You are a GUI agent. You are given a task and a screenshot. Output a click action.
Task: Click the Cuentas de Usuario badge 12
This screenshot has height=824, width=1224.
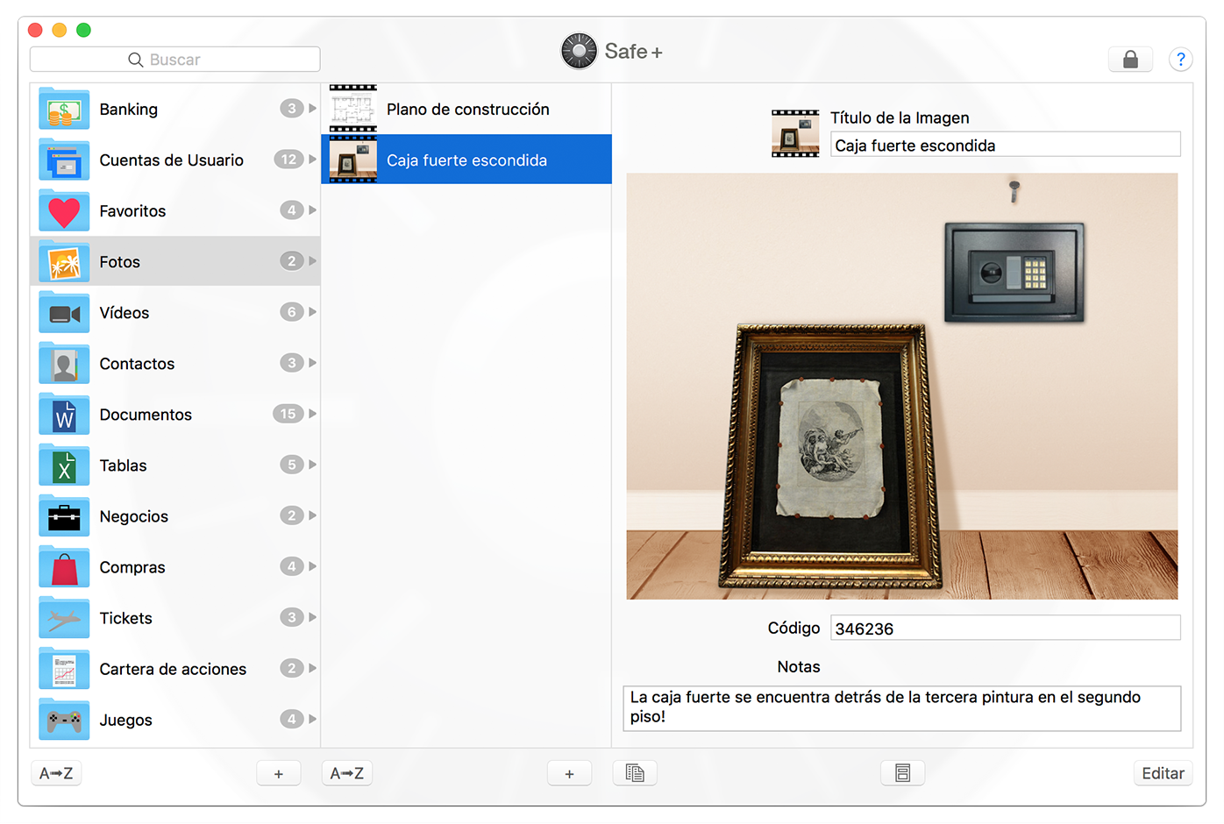(x=288, y=160)
